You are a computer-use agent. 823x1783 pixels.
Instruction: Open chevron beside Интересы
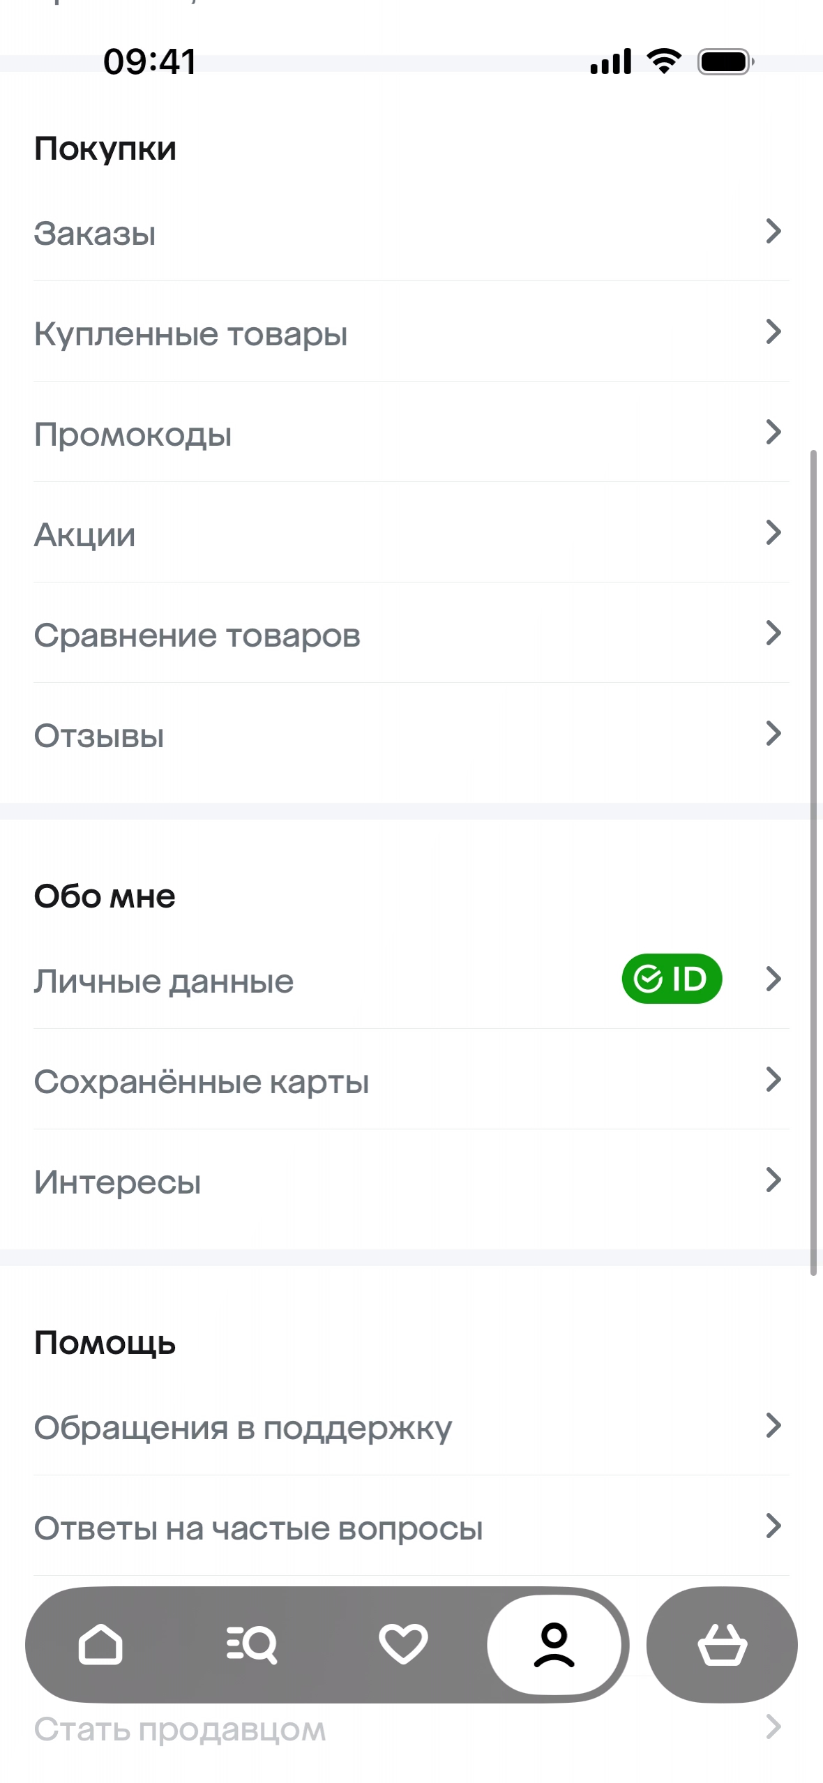click(773, 1180)
